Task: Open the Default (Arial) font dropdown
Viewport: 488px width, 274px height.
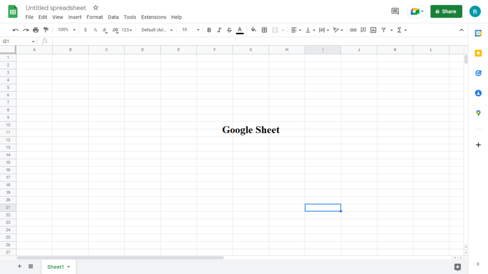Action: pyautogui.click(x=157, y=30)
